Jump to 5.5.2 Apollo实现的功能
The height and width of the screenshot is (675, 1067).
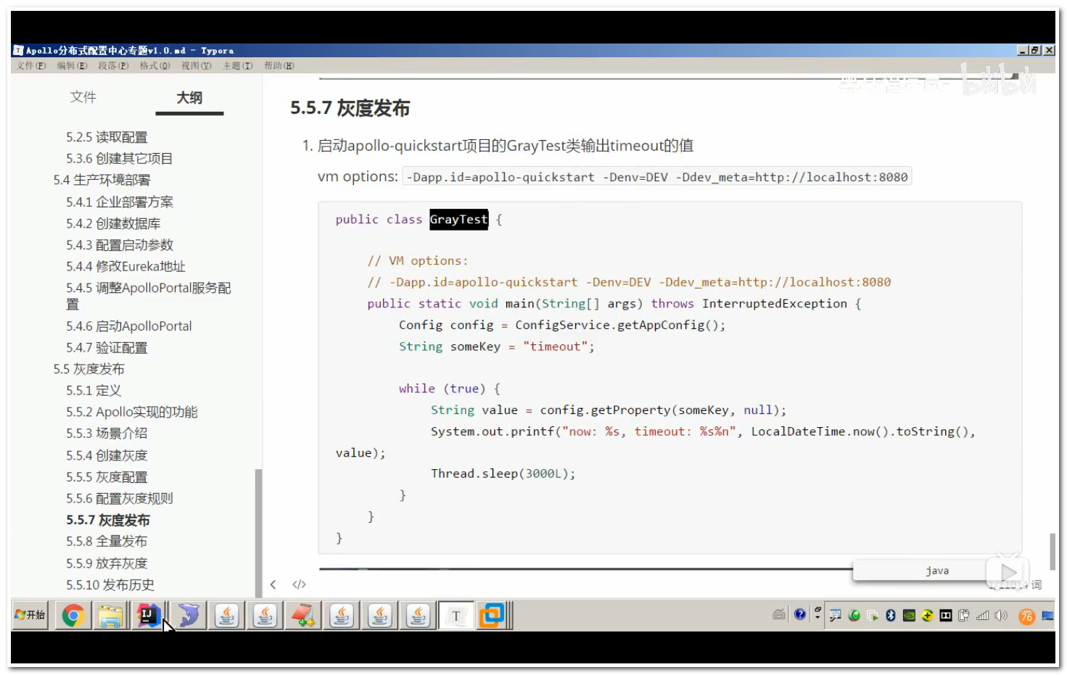(132, 412)
